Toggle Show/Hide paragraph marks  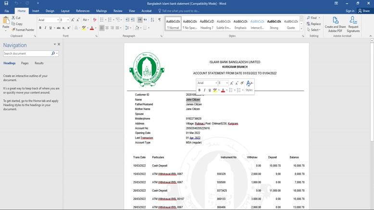tap(160, 20)
